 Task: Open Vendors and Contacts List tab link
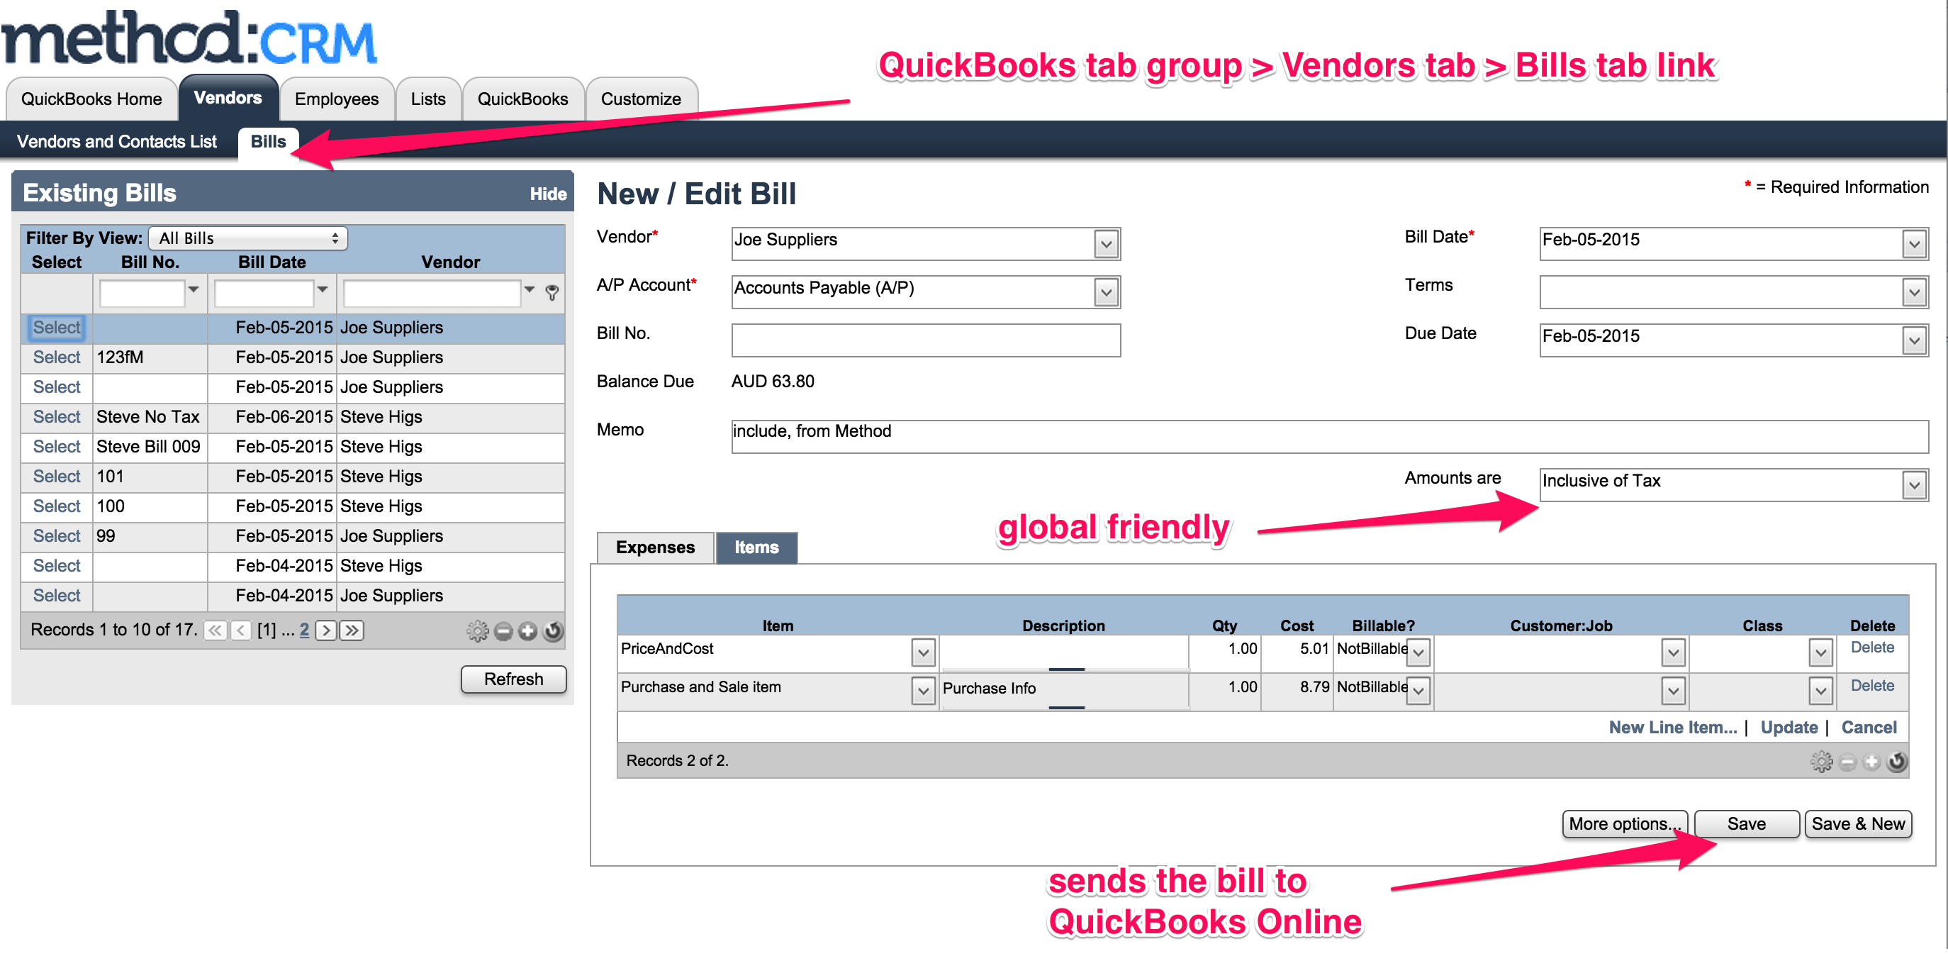point(116,141)
